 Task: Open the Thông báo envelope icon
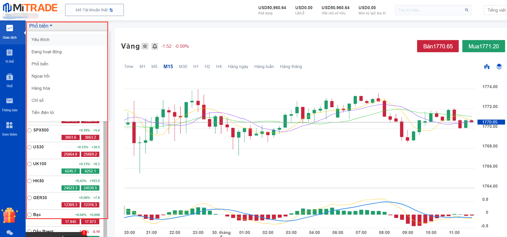(10, 101)
